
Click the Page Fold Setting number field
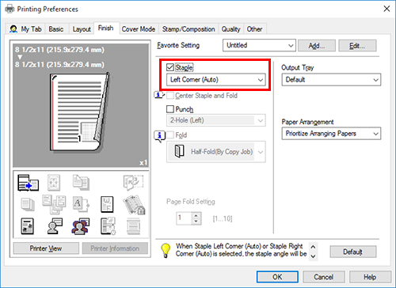(x=185, y=218)
